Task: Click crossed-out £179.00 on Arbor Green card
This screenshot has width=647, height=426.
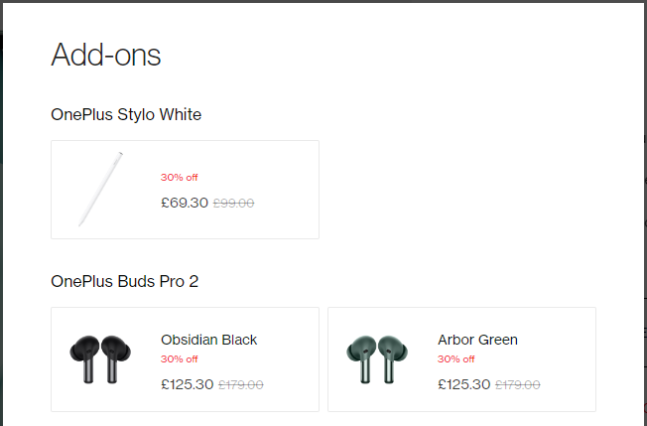Action: click(x=518, y=385)
